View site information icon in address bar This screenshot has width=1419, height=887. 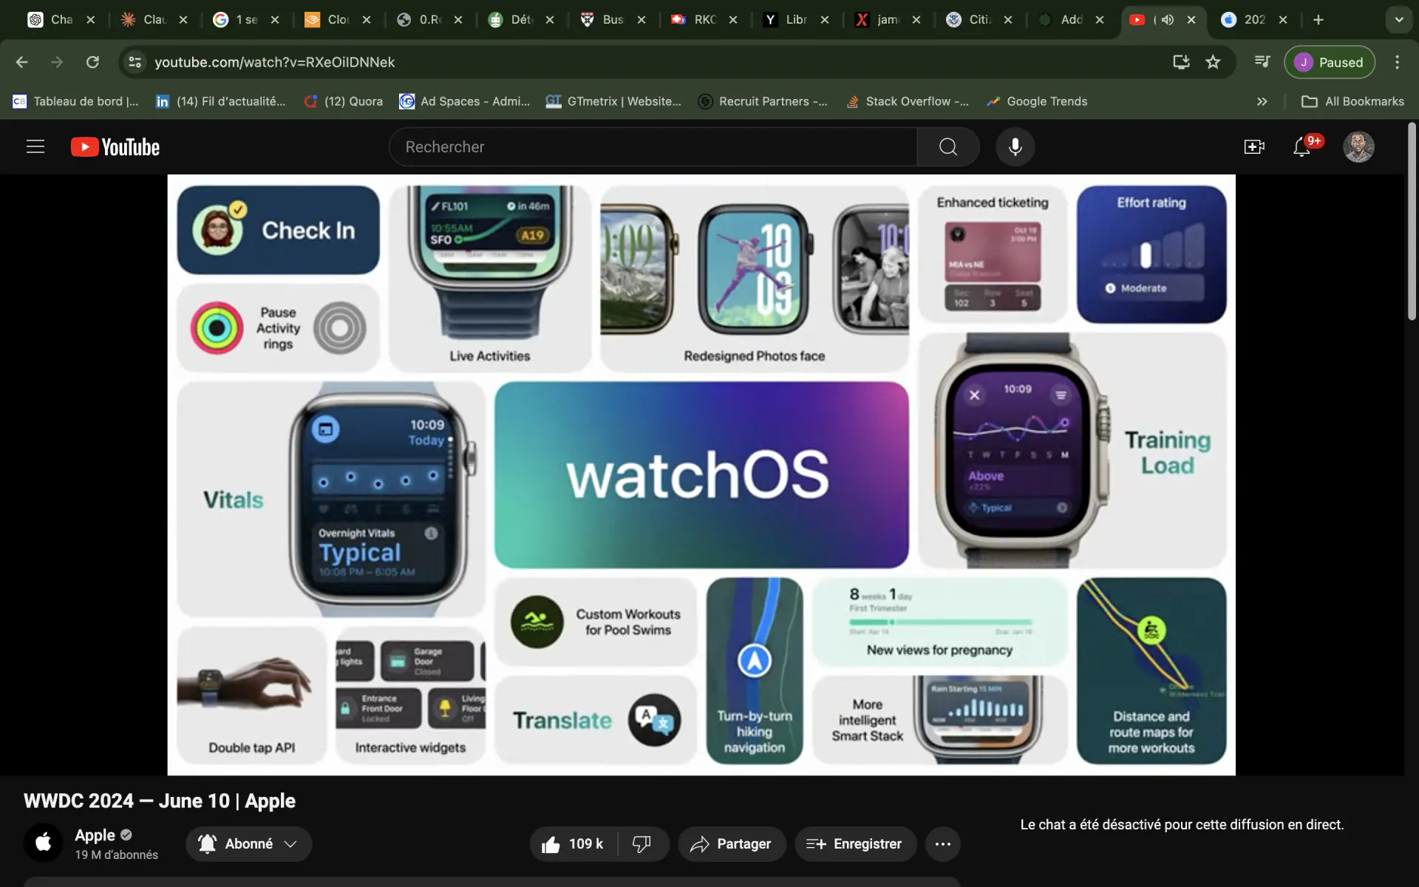click(x=135, y=62)
